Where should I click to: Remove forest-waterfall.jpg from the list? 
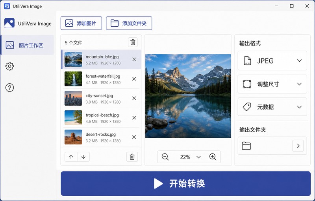tap(134, 79)
